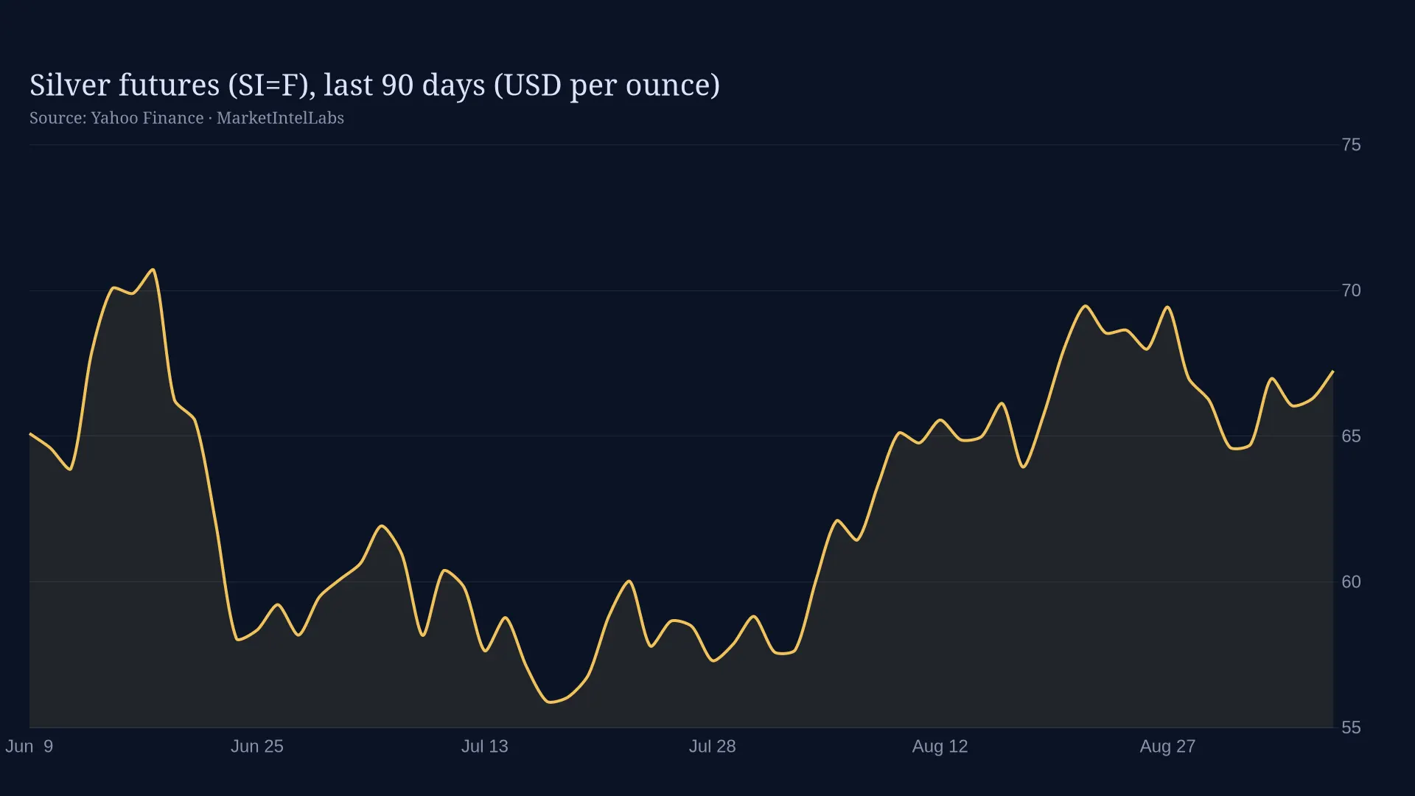
Task: Click the x-axis date label 'Jun 25'
Action: click(x=257, y=746)
